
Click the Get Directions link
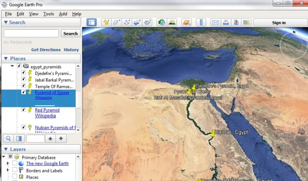click(x=46, y=50)
